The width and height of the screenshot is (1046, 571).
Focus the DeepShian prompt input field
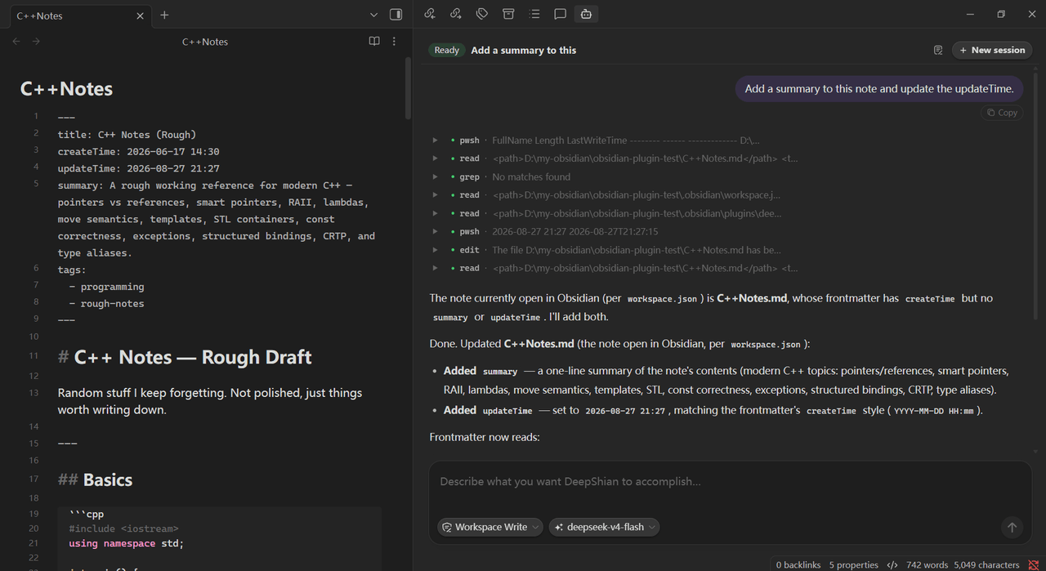(x=730, y=482)
